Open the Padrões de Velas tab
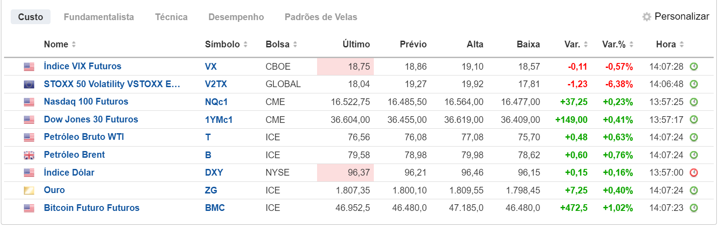Screen dimensions: 728x248 [321, 17]
